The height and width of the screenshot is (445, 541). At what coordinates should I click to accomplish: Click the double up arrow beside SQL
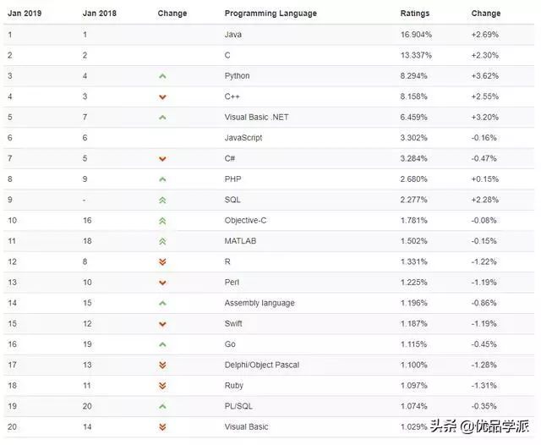pyautogui.click(x=162, y=200)
